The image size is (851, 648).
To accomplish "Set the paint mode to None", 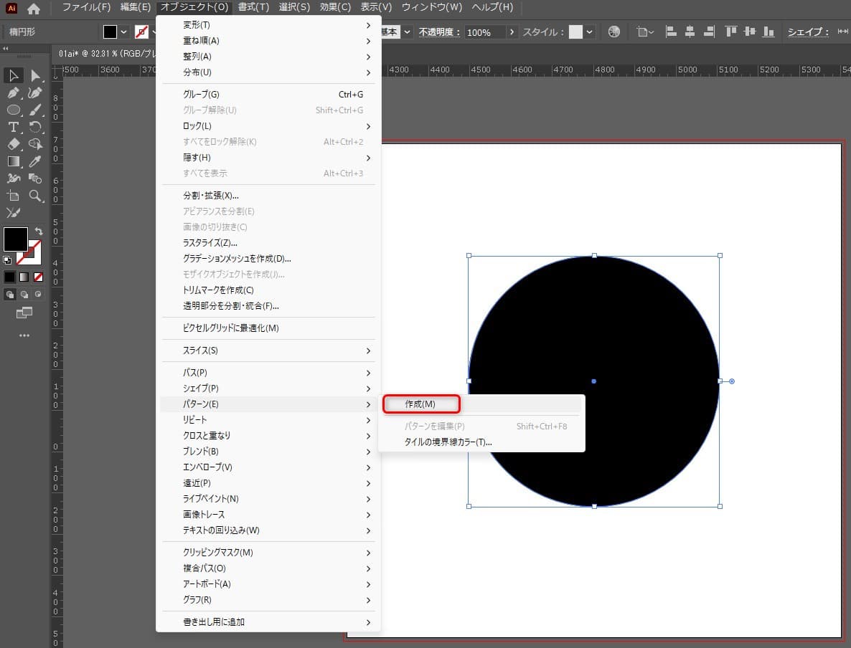I will point(39,277).
